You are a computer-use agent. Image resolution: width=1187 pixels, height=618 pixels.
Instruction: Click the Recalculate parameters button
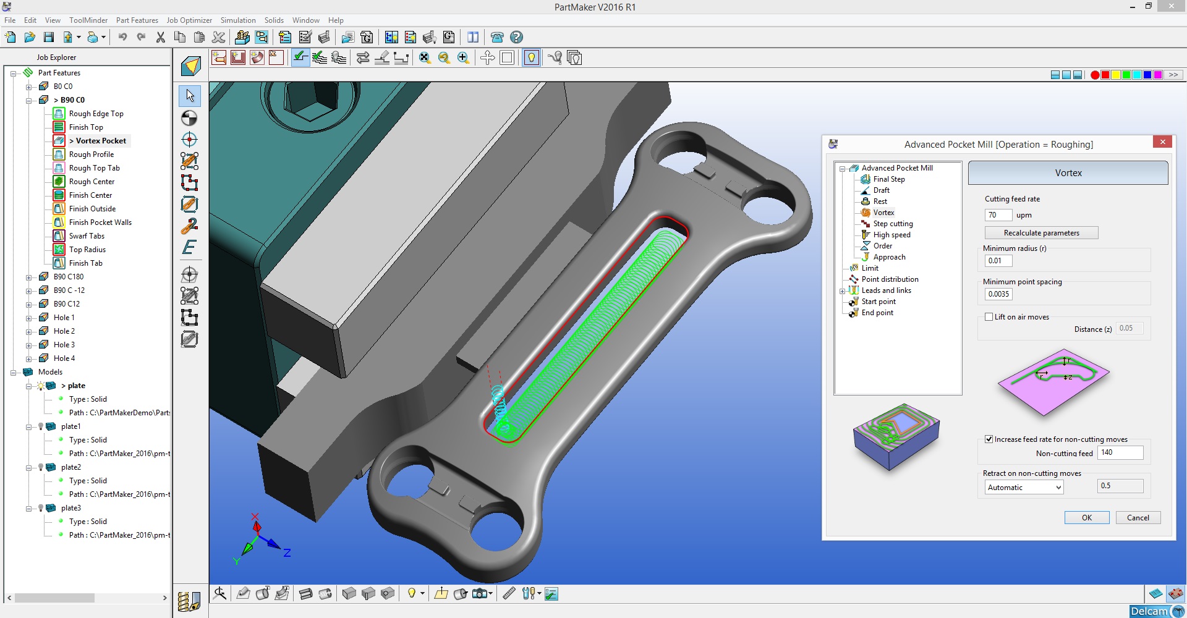click(1042, 233)
